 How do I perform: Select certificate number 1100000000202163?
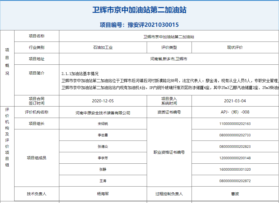[x=235, y=124]
